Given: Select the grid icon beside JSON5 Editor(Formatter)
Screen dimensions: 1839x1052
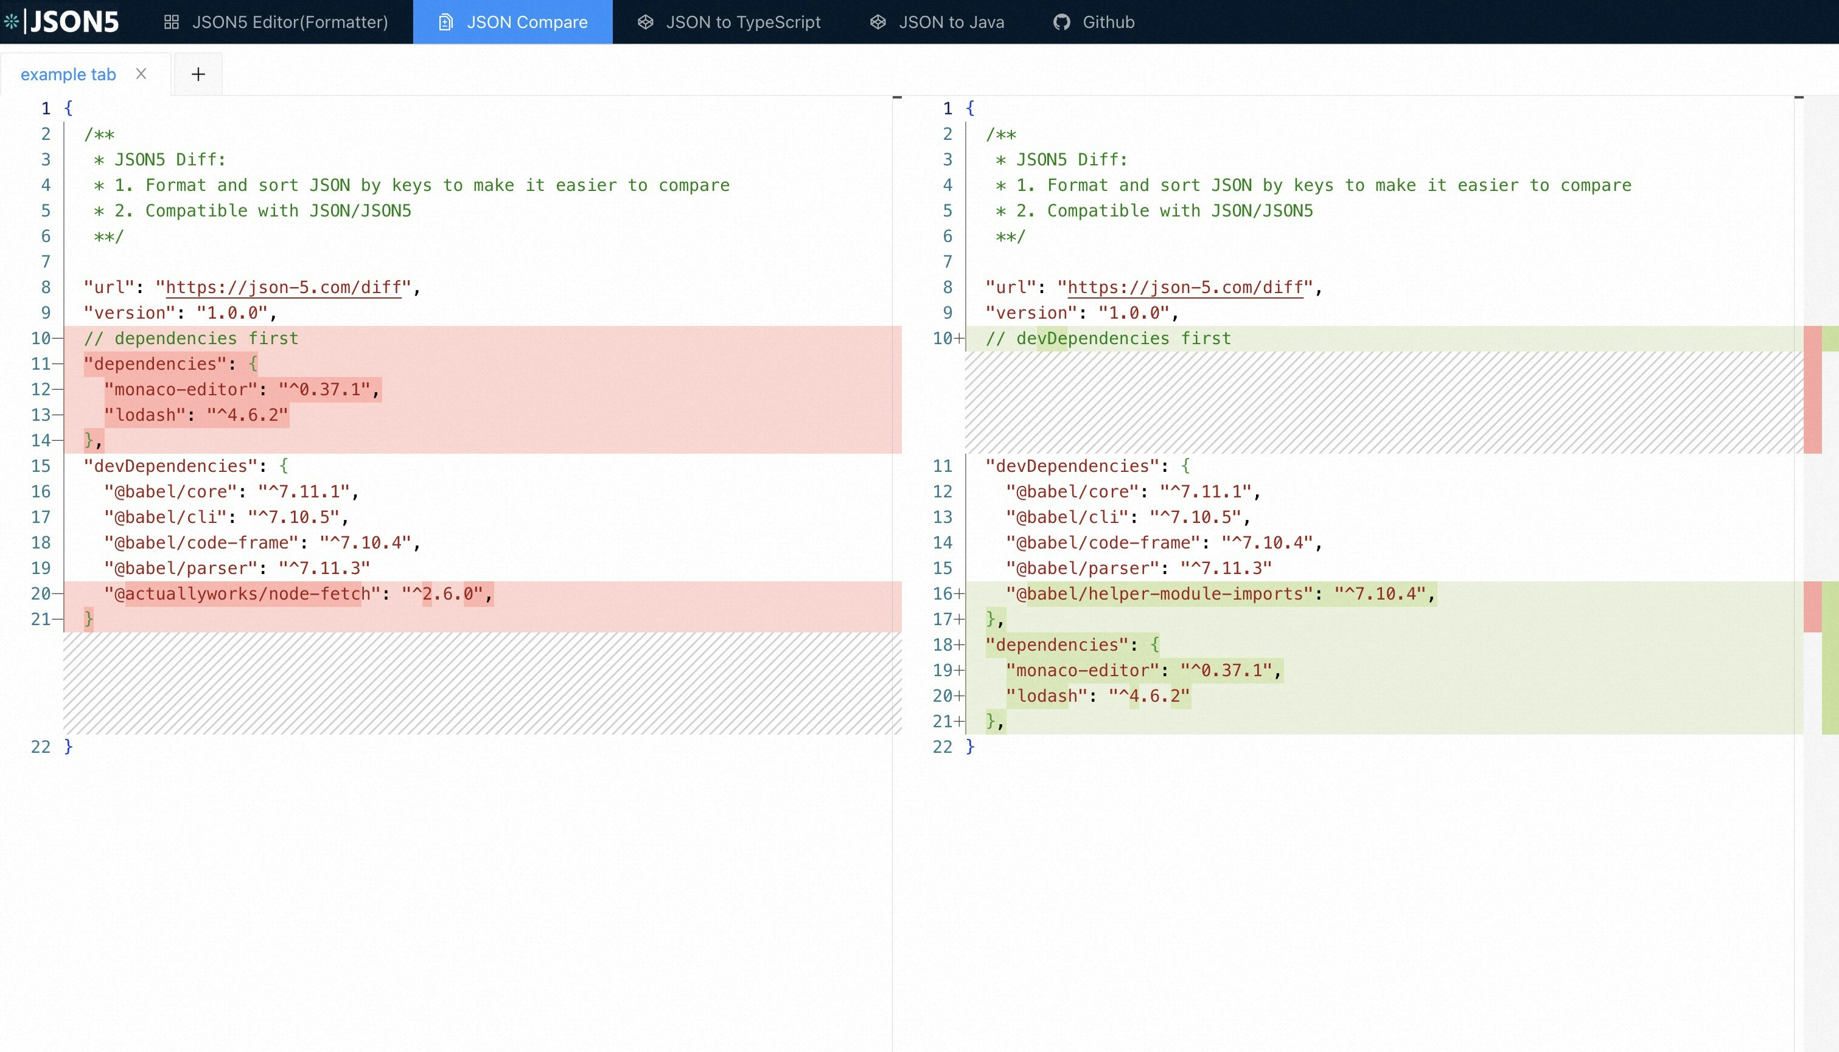Looking at the screenshot, I should (x=172, y=22).
